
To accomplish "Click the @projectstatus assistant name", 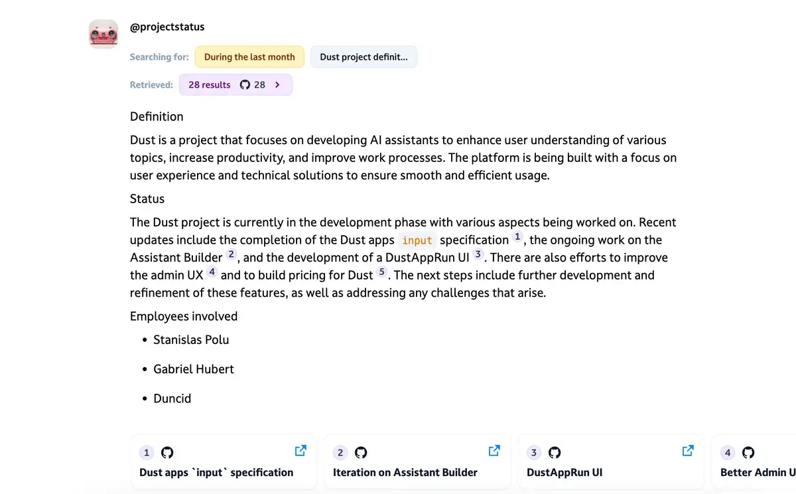I will click(167, 27).
